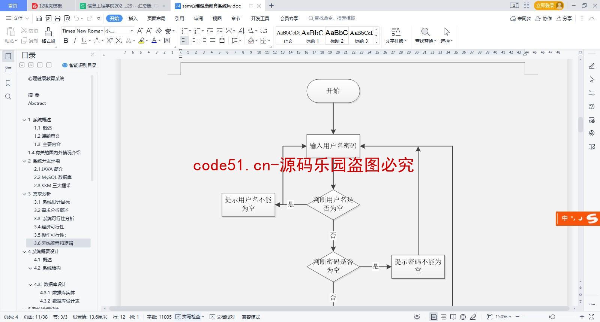Save the document with floppy icon
Image resolution: width=600 pixels, height=322 pixels.
tap(39, 18)
